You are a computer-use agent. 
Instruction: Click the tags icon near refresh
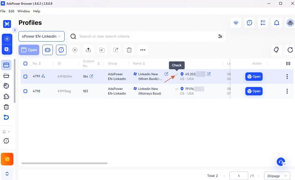[276, 50]
